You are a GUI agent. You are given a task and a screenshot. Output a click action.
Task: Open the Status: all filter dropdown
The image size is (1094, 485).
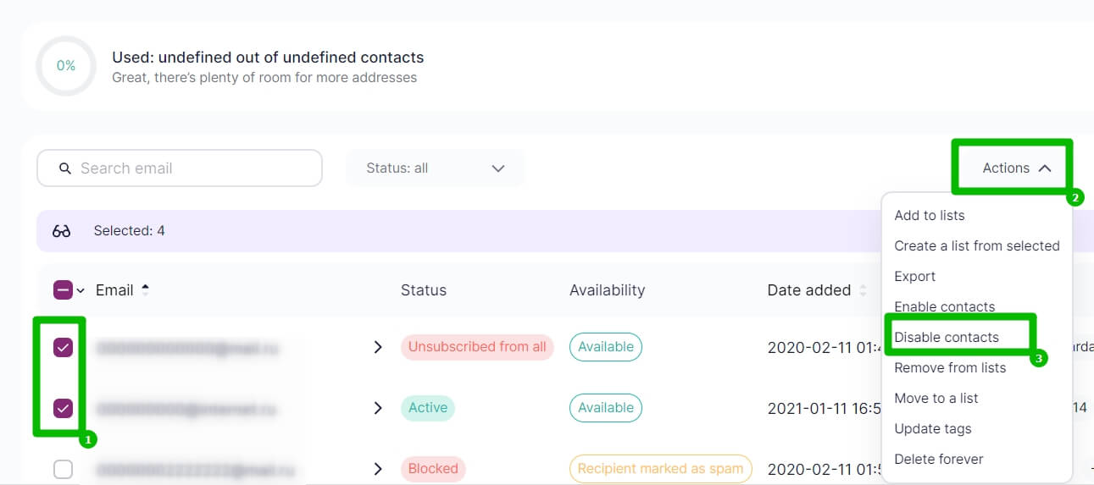pos(435,168)
